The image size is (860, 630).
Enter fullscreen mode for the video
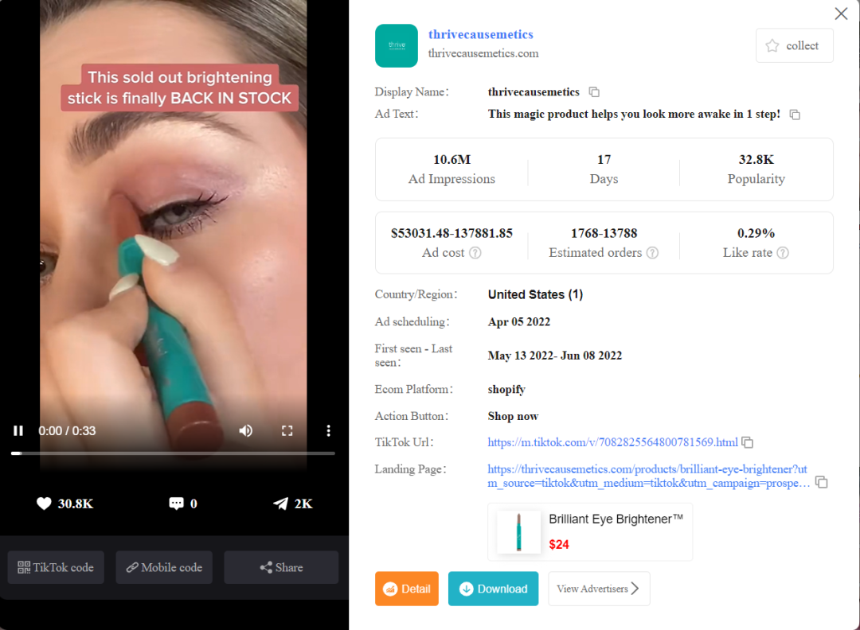(287, 430)
